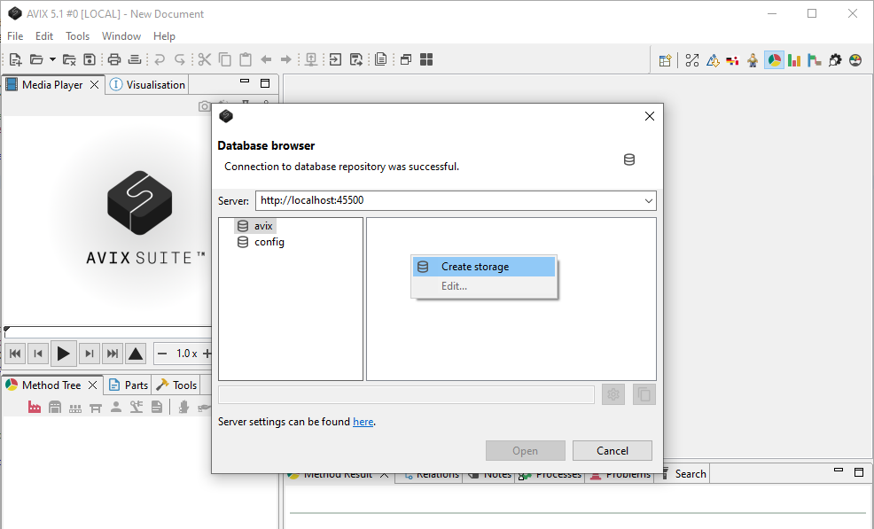Open the dropdown arrow beside the open-folder icon

click(52, 60)
